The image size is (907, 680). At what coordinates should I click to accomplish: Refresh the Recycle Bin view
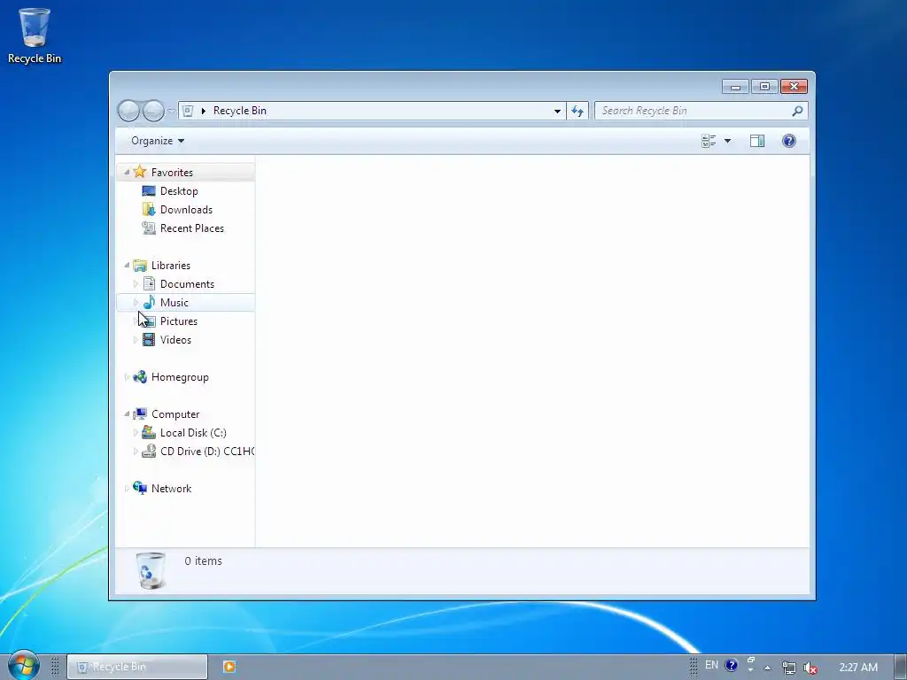pyautogui.click(x=578, y=111)
